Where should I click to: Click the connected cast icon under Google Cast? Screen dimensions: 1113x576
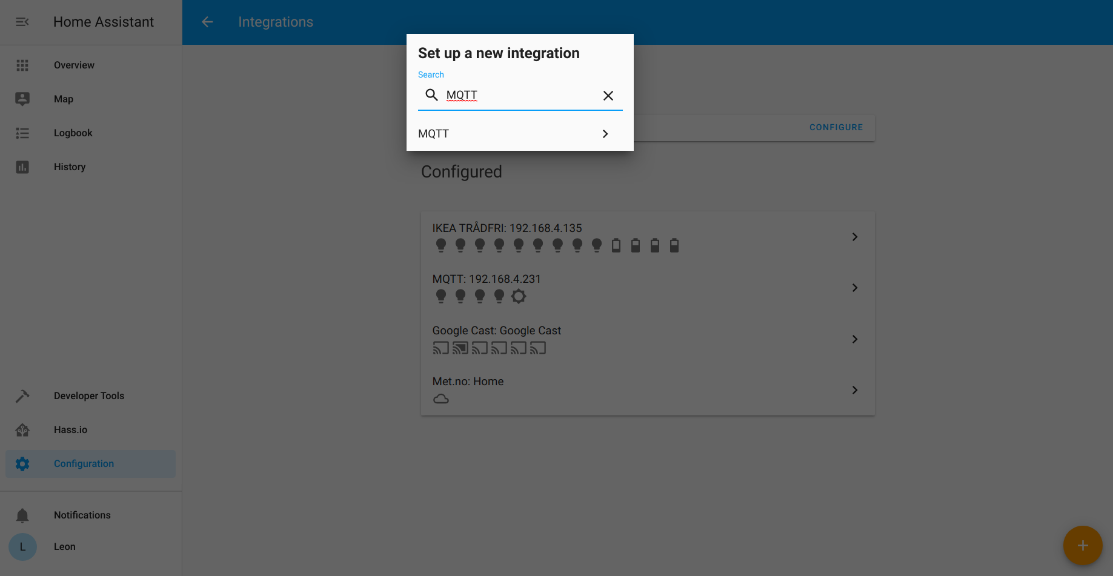pos(460,348)
